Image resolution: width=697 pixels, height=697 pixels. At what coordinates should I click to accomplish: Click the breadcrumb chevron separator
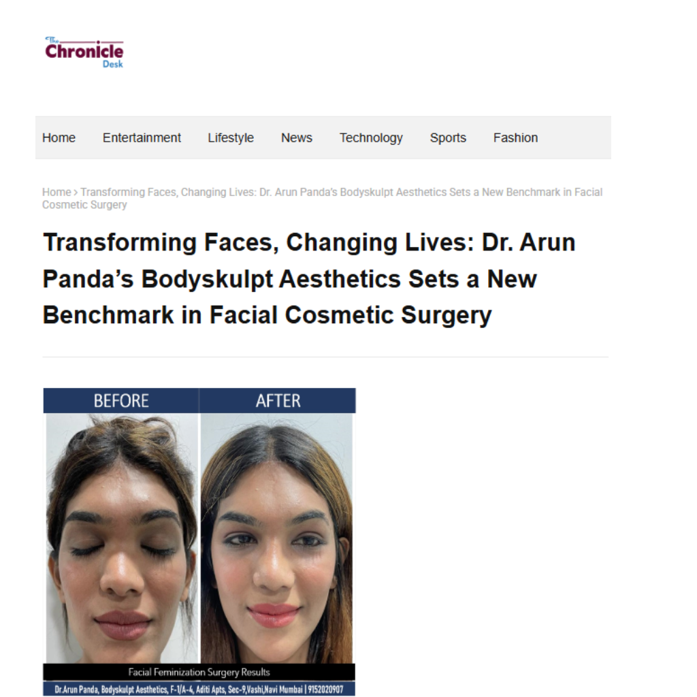pos(76,193)
